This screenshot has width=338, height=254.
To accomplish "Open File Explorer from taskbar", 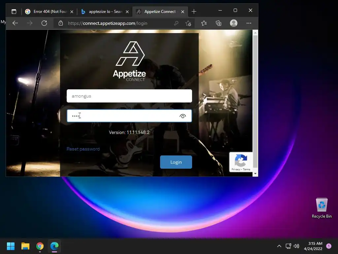I will point(25,246).
